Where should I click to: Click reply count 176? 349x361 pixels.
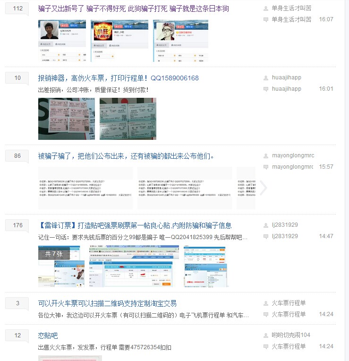[17, 225]
